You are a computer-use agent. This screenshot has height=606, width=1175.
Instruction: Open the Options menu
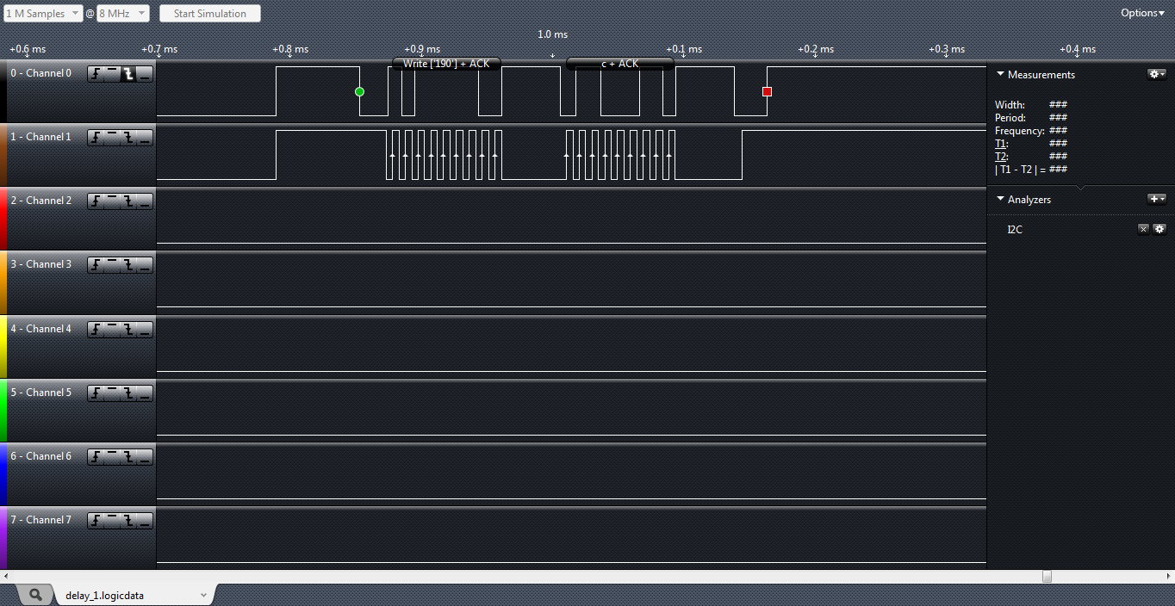[1142, 13]
